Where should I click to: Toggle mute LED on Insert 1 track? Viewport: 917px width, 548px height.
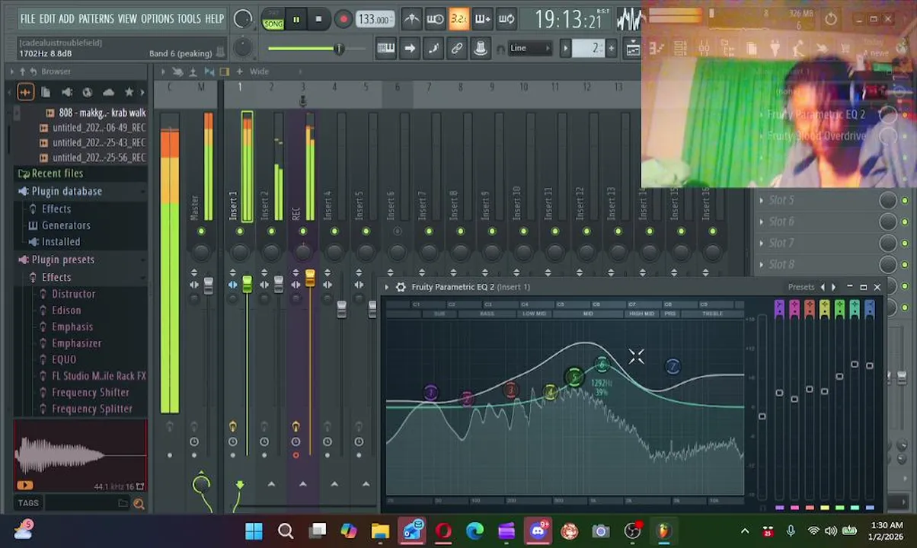point(239,231)
